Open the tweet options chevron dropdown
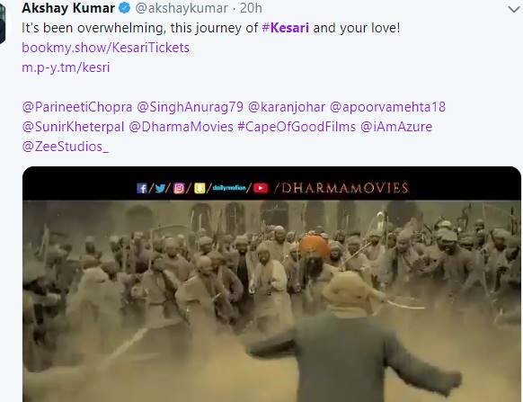Image resolution: width=523 pixels, height=402 pixels. [515, 9]
